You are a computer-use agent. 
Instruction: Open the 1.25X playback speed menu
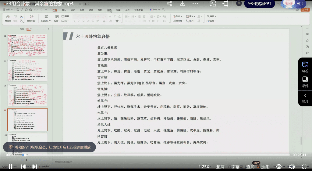(204, 167)
